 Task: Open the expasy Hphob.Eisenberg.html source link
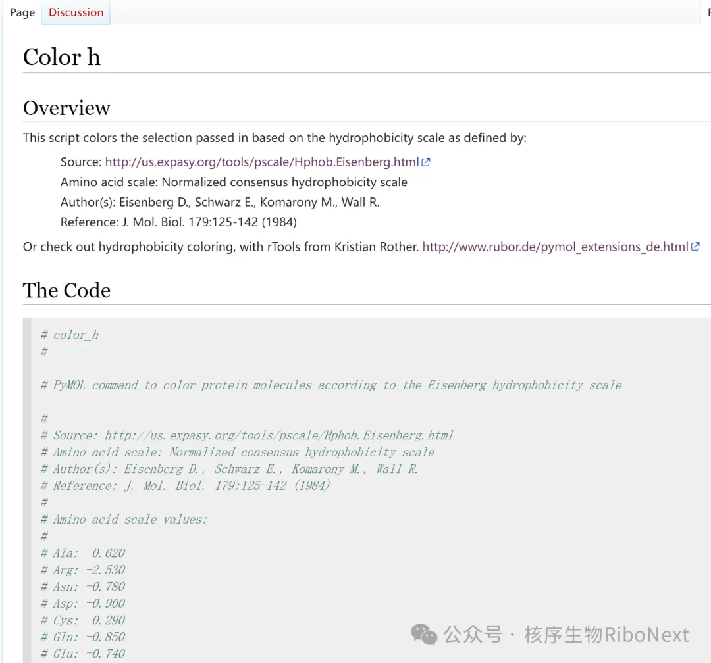click(261, 162)
